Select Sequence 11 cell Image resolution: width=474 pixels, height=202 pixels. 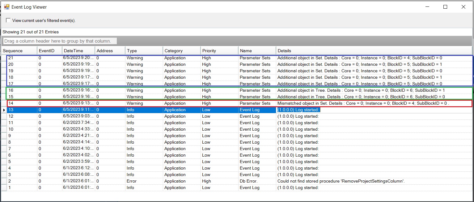click(22, 123)
